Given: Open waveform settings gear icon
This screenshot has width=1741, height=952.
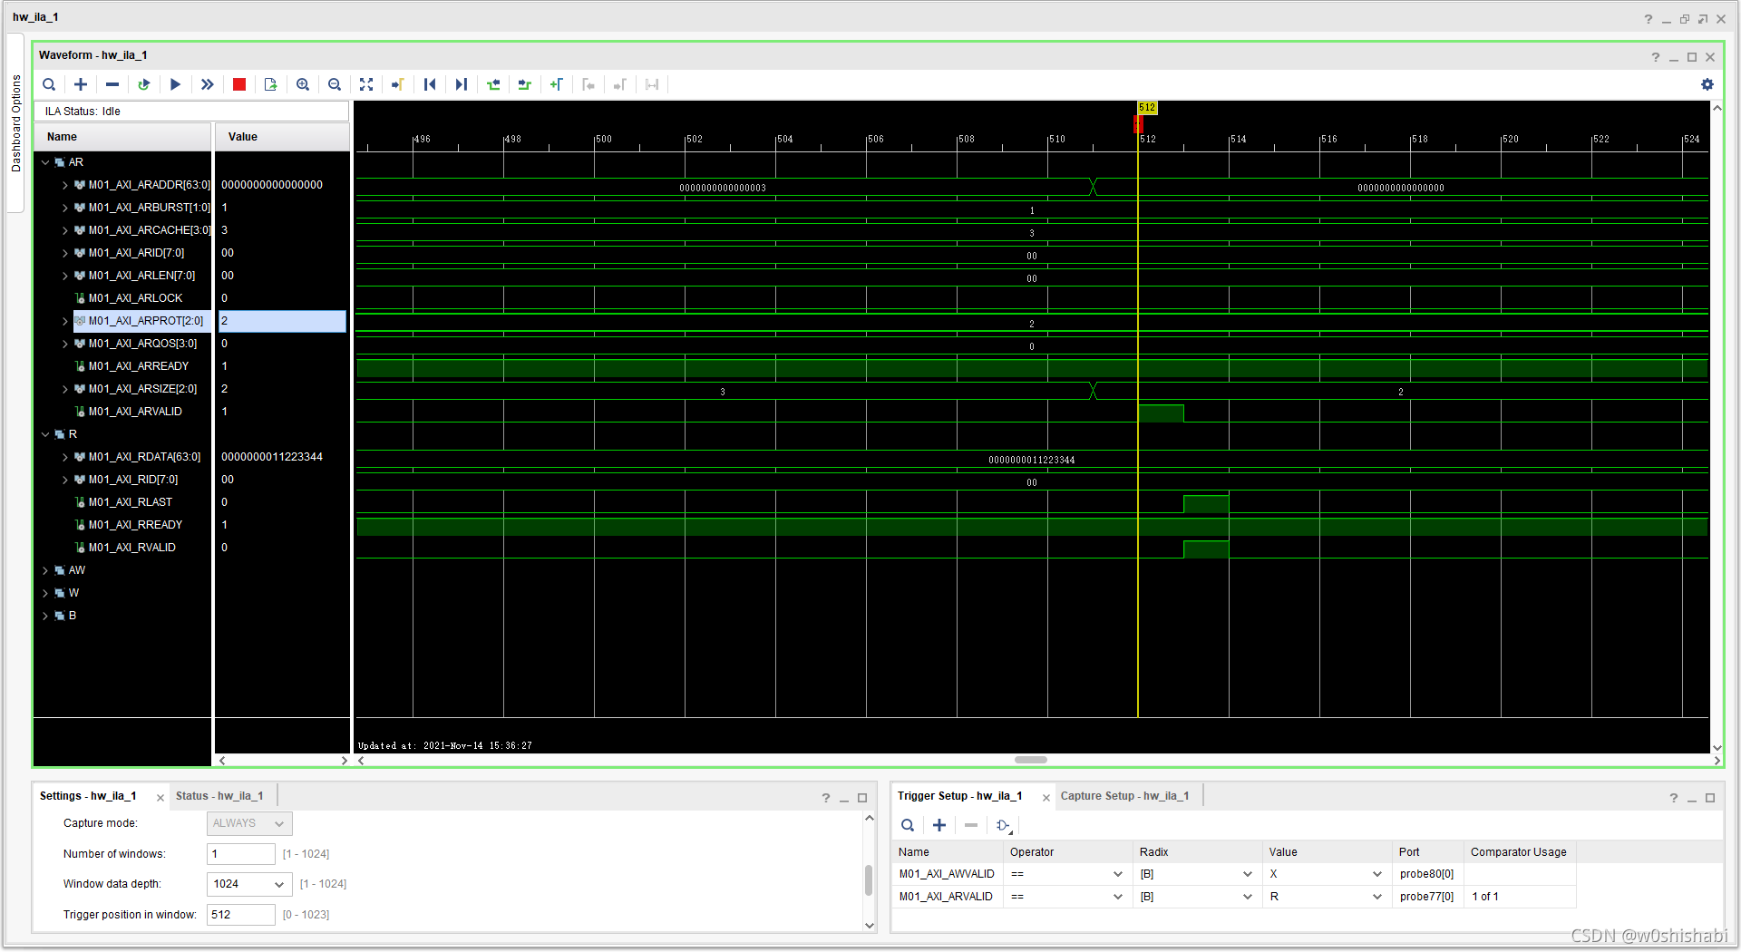Looking at the screenshot, I should pyautogui.click(x=1707, y=84).
